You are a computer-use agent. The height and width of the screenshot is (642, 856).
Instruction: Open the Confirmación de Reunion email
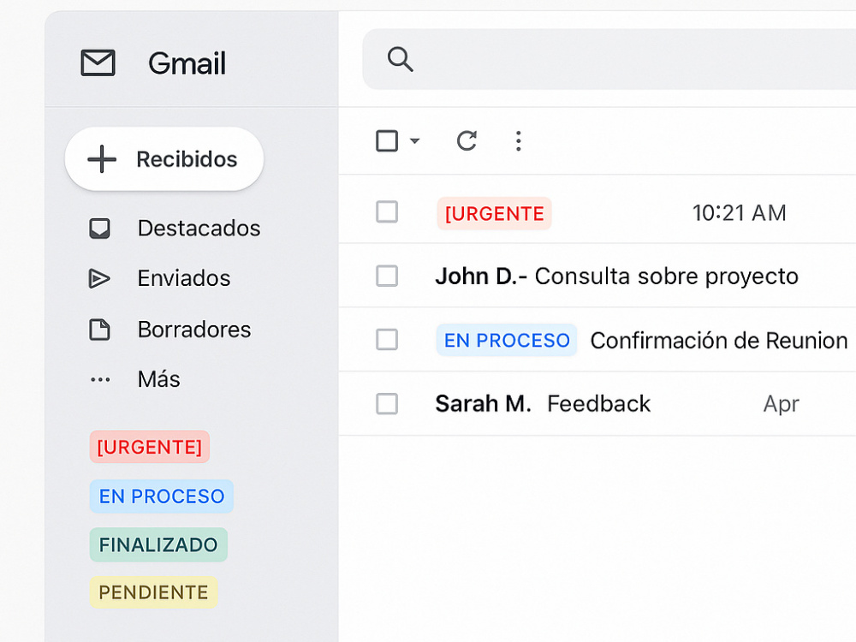[719, 341]
